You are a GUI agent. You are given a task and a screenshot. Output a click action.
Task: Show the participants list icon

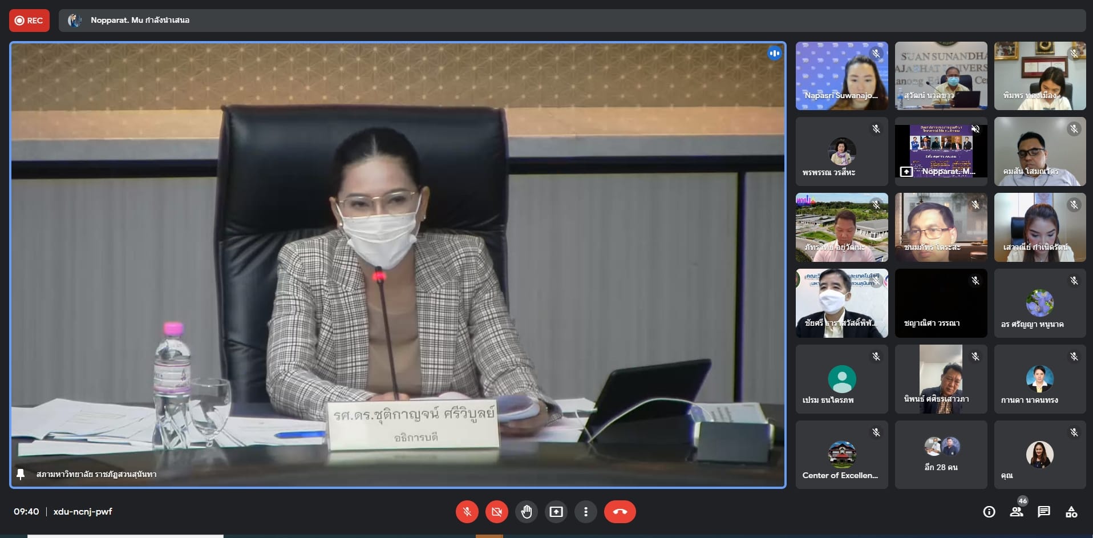(1016, 512)
